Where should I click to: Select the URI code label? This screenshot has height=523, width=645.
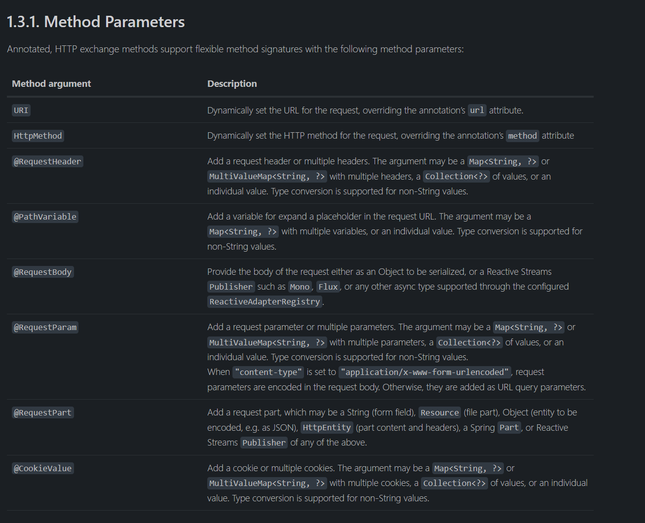(x=21, y=111)
